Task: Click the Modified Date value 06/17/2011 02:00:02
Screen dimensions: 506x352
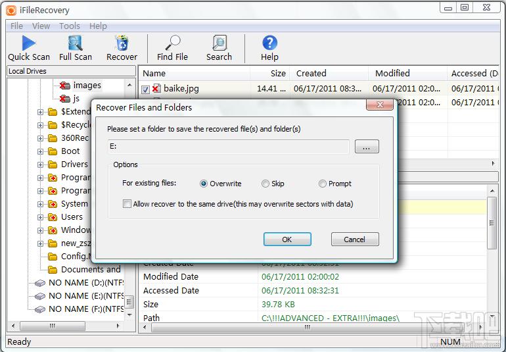Action: 300,277
